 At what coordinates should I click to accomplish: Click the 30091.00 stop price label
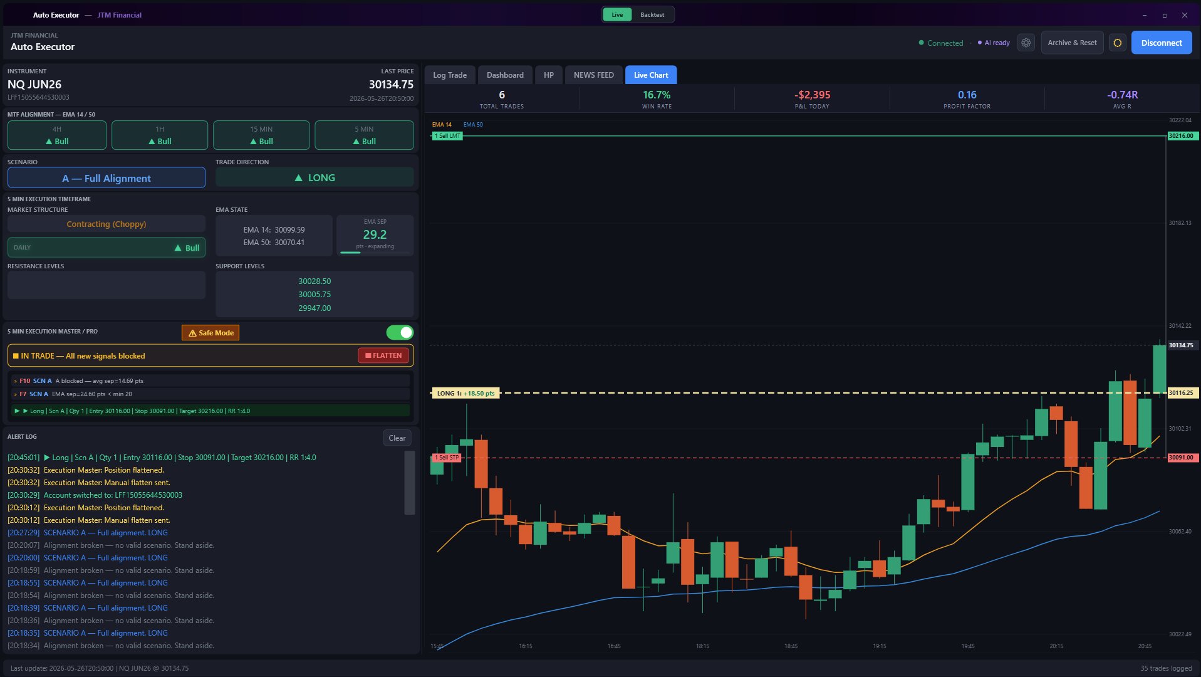1182,458
